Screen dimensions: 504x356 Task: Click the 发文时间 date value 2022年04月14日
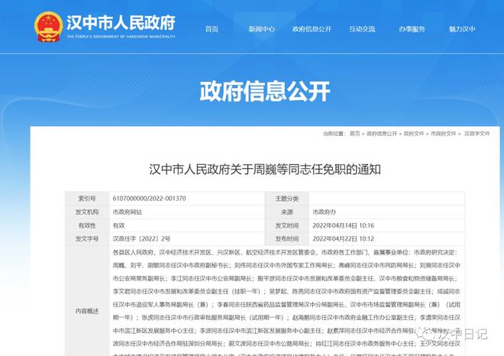click(x=343, y=225)
